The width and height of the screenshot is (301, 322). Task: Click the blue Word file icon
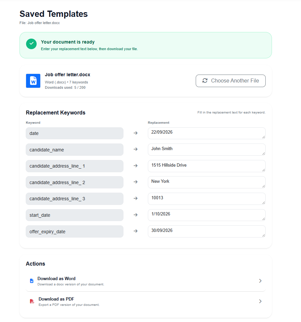click(33, 81)
